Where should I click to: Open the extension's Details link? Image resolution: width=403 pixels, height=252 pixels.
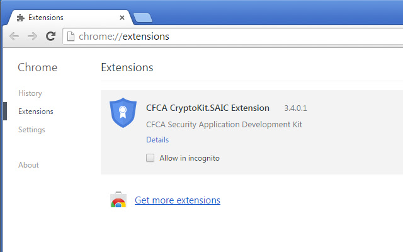coord(157,140)
